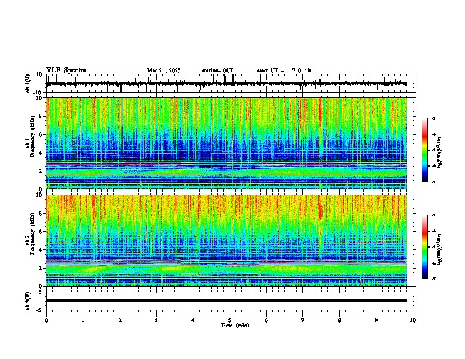The height and width of the screenshot is (359, 465).
Task: Click the ch.2 spectrogram color scale bar
Action: 424,247
